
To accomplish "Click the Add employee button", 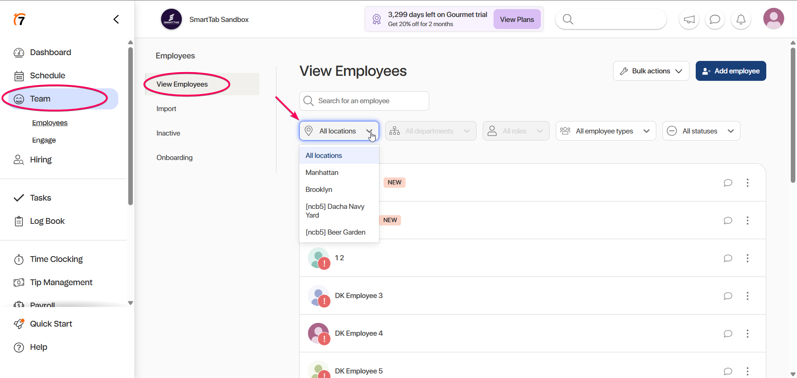I will tap(731, 71).
